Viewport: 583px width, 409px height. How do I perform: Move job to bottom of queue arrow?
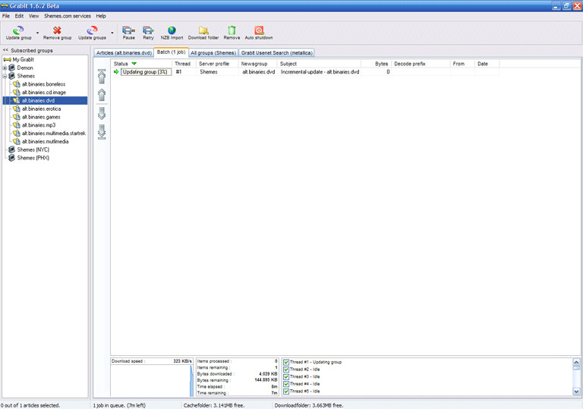(x=102, y=132)
